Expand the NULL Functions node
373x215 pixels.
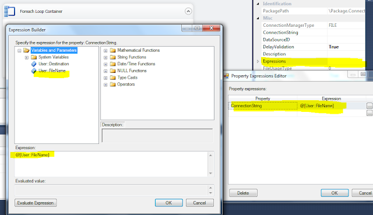(x=105, y=71)
